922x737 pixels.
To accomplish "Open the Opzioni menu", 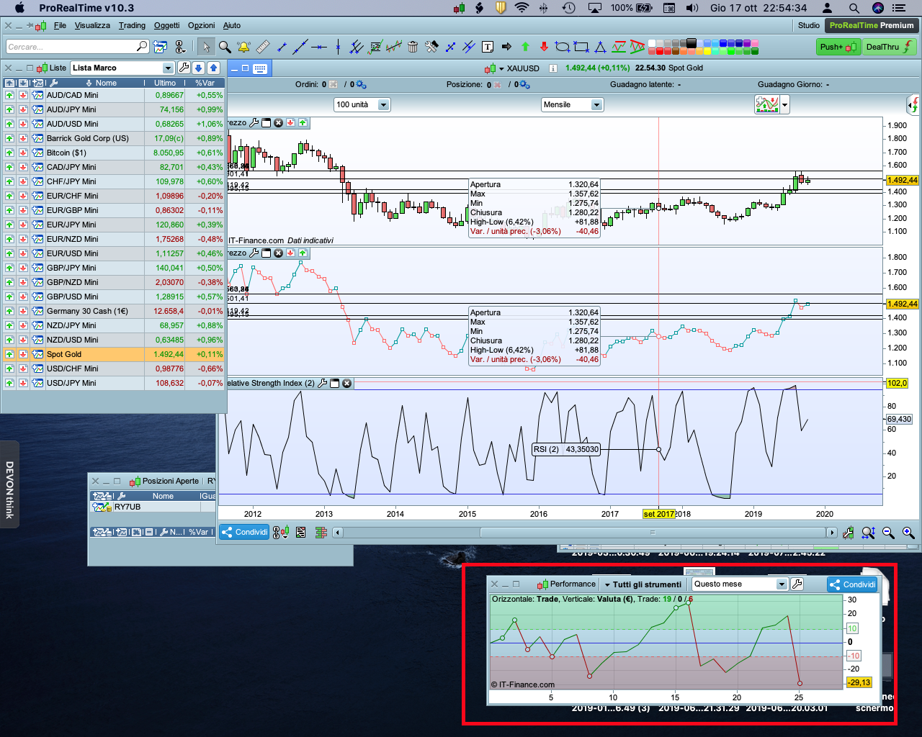I will tap(202, 25).
